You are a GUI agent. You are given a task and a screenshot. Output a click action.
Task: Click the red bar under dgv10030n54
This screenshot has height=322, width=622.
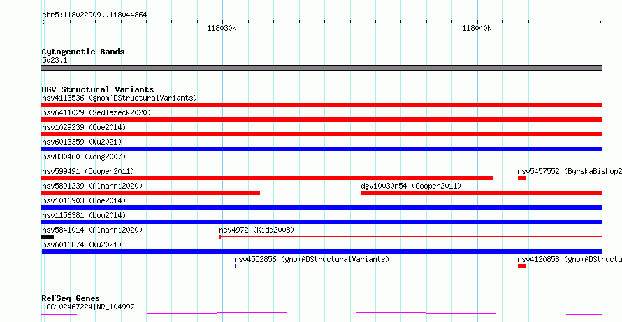(482, 193)
